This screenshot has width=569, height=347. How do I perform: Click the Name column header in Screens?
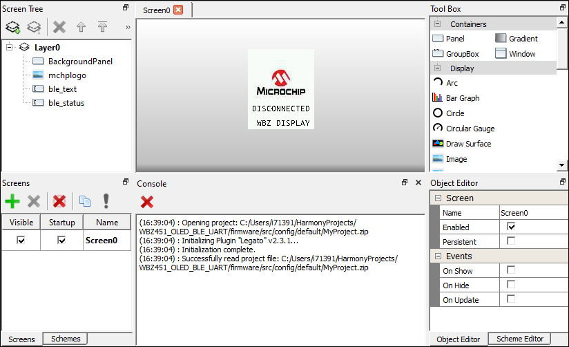tap(107, 223)
